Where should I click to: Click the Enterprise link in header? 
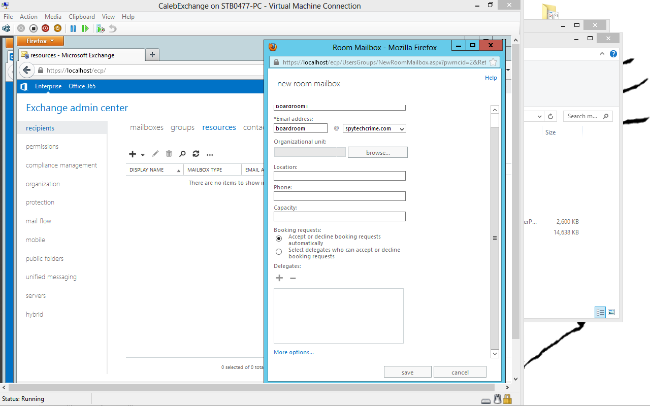click(x=48, y=86)
